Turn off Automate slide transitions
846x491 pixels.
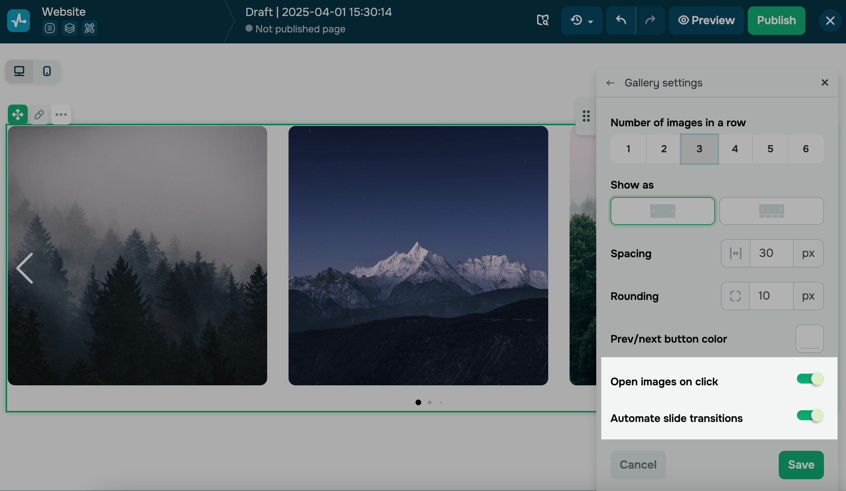pos(810,416)
